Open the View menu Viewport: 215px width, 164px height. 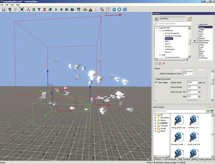tap(12, 5)
